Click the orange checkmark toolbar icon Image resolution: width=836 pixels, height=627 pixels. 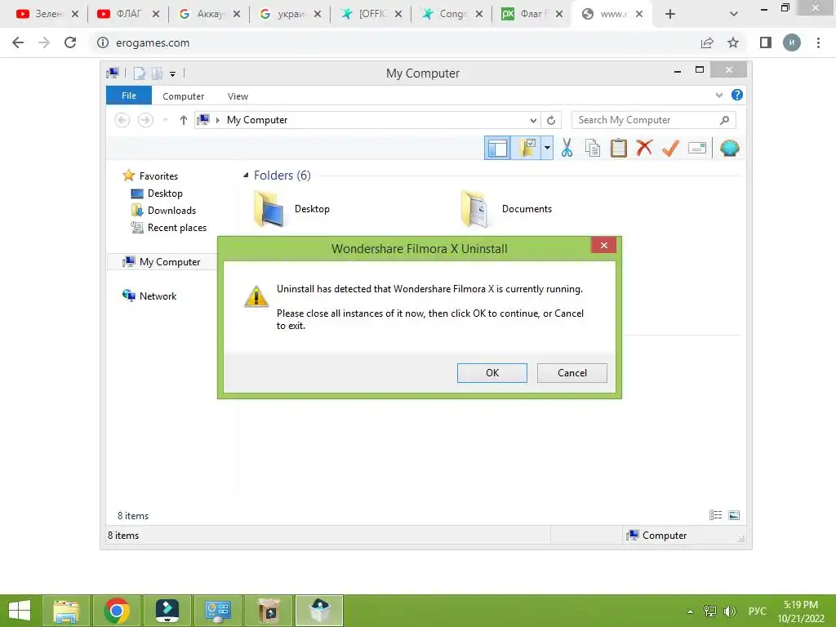670,148
